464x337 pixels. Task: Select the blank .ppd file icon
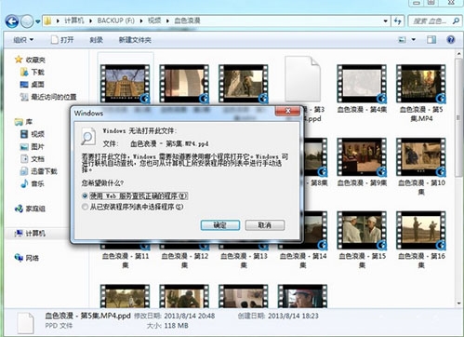(x=302, y=79)
